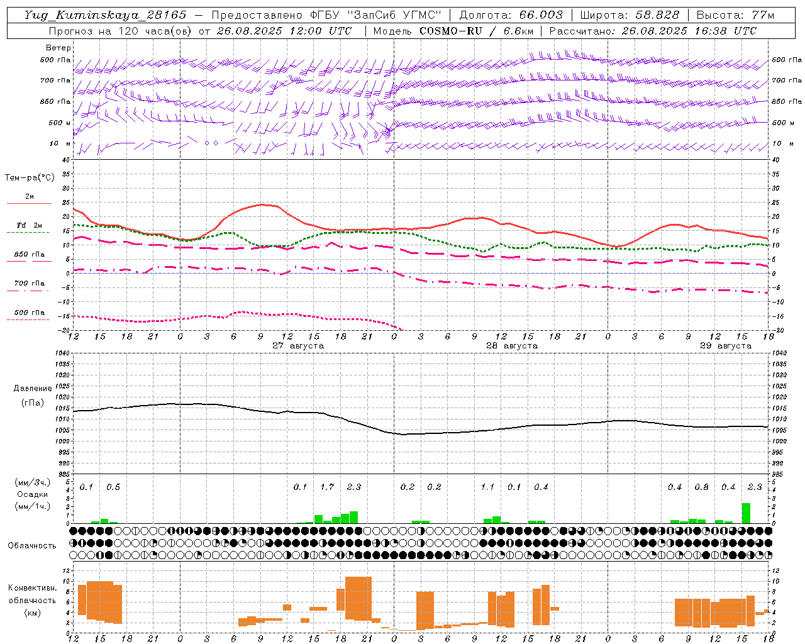Click the 0.8 precipitation amount value

point(701,487)
